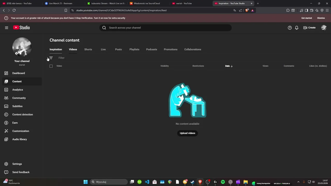Open Dashboard in the sidebar

[x=22, y=73]
